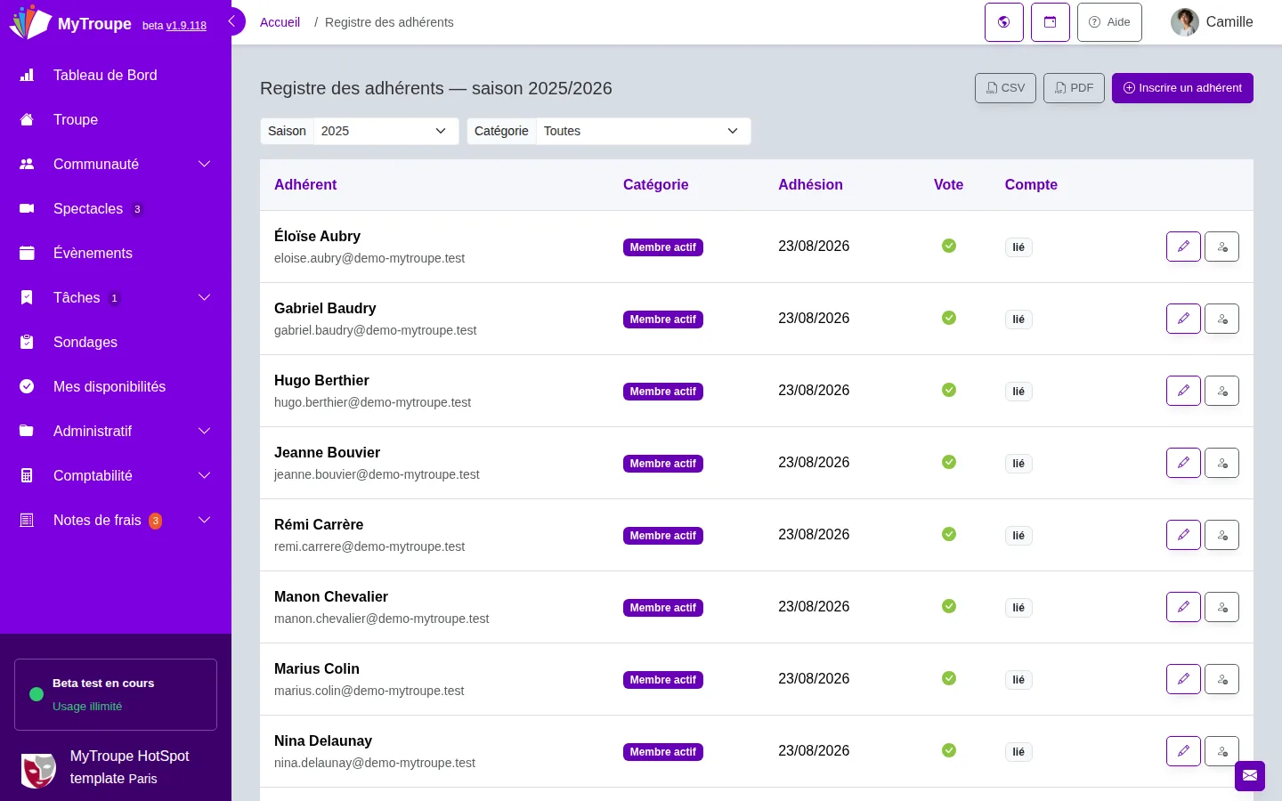Click the Adhésion column header
This screenshot has width=1282, height=801.
pos(810,184)
